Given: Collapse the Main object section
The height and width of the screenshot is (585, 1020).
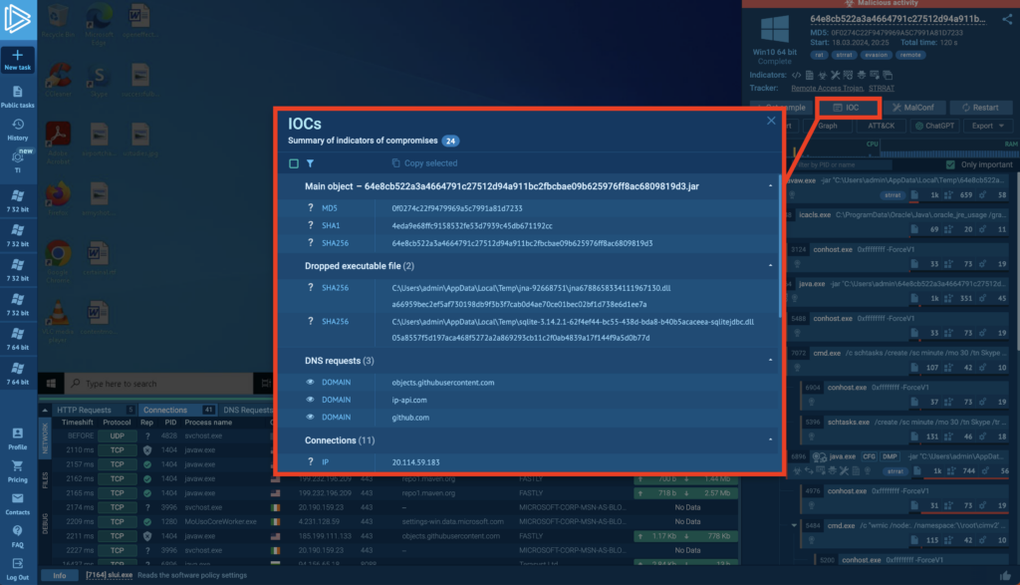Looking at the screenshot, I should click(x=770, y=186).
